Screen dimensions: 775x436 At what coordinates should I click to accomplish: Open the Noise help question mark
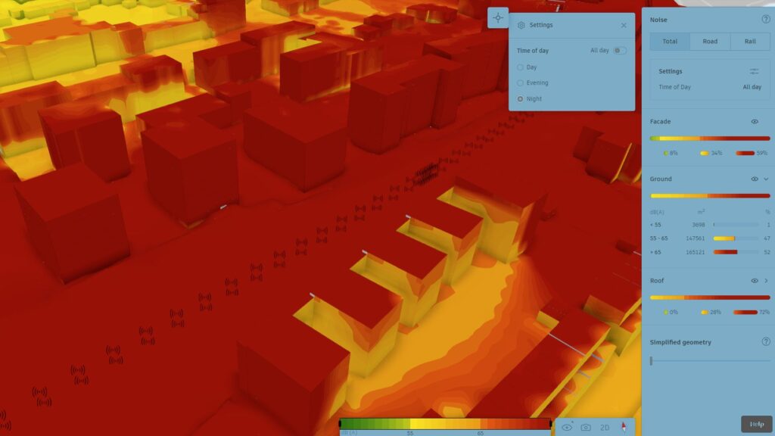765,20
